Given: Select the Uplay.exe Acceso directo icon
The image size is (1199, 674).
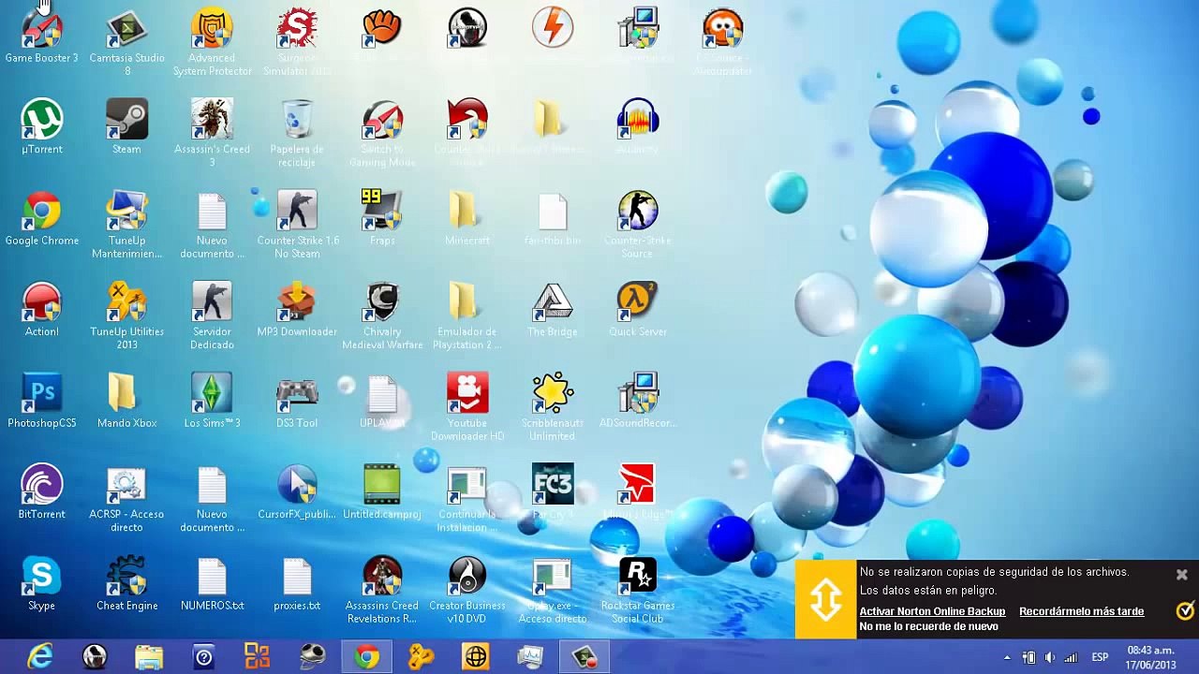Looking at the screenshot, I should coord(553,590).
